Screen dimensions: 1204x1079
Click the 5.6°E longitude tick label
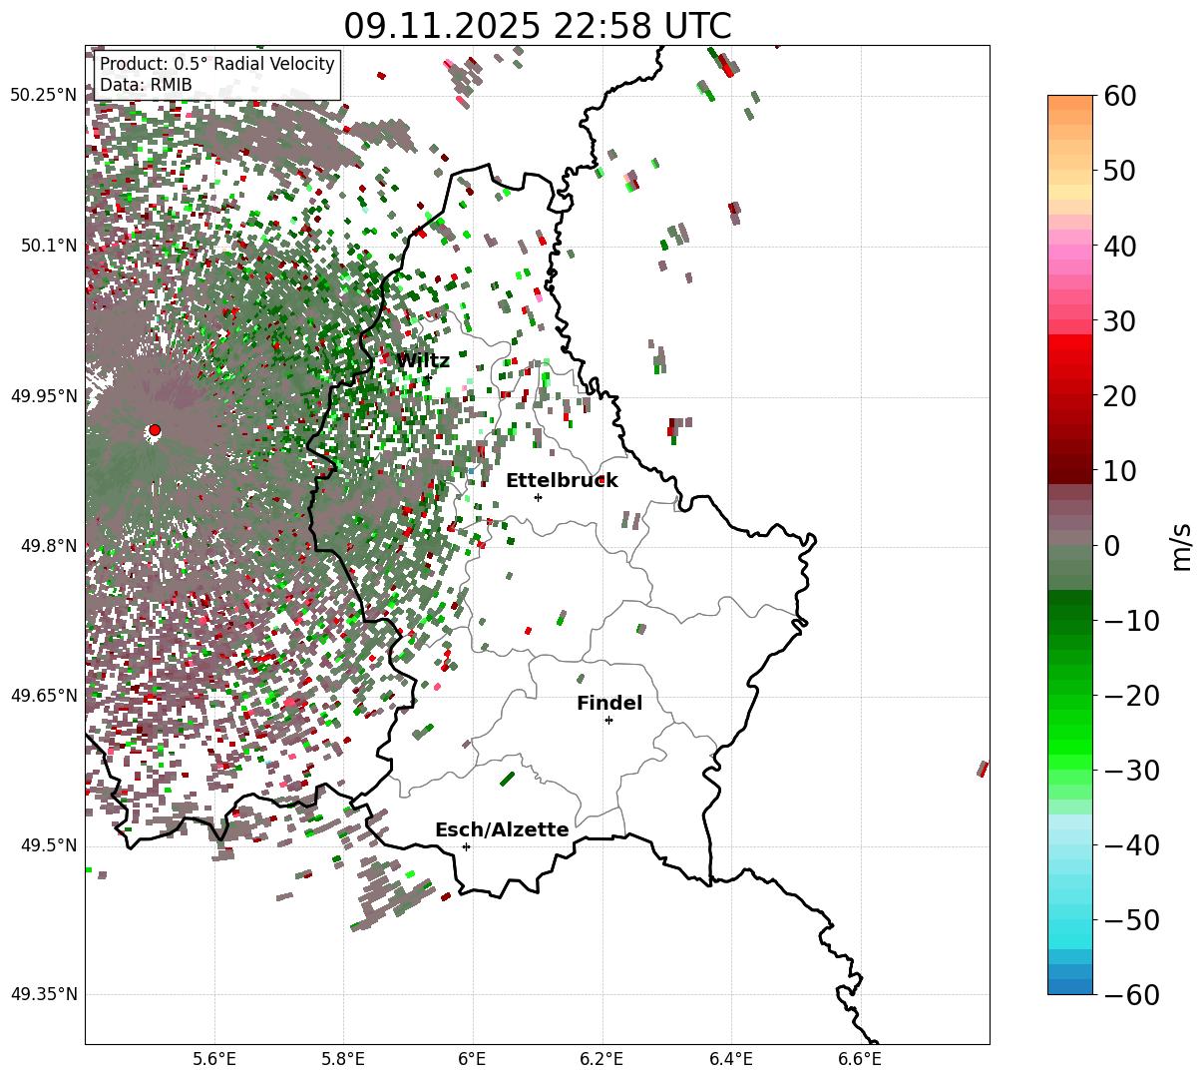(214, 1059)
